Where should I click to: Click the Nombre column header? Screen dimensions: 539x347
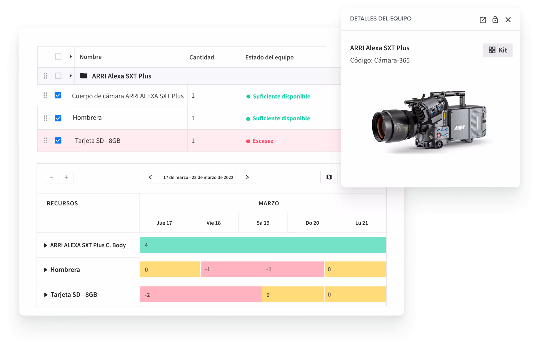pos(90,57)
